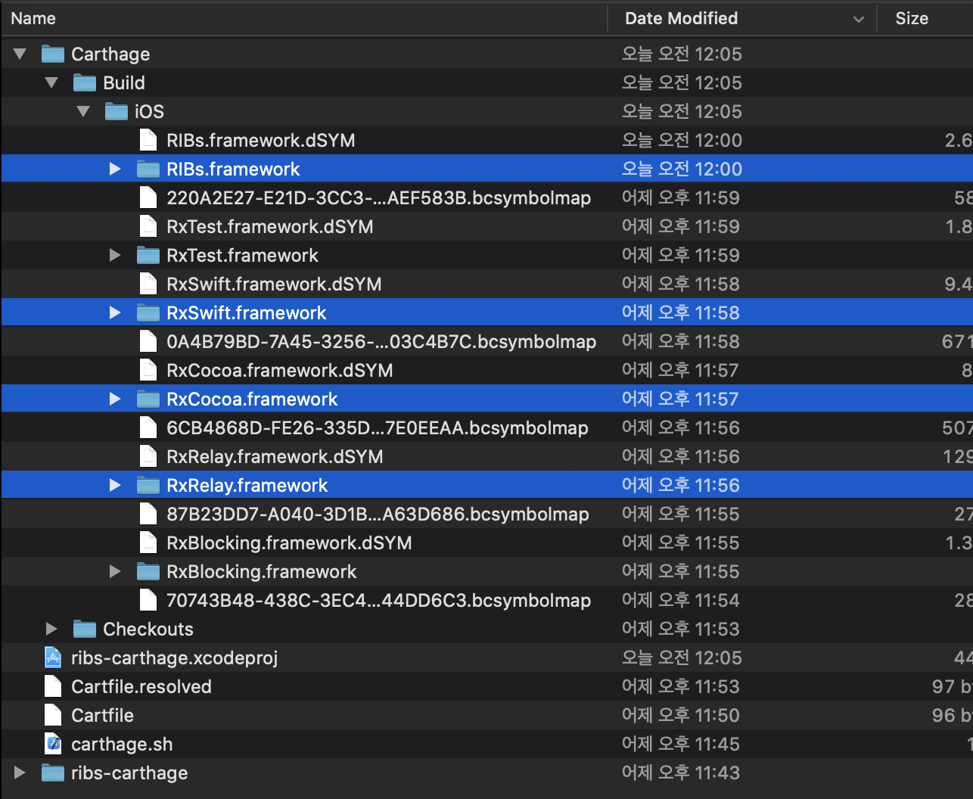Select the ribs-carthage.xcodeproj file name

[x=174, y=658]
